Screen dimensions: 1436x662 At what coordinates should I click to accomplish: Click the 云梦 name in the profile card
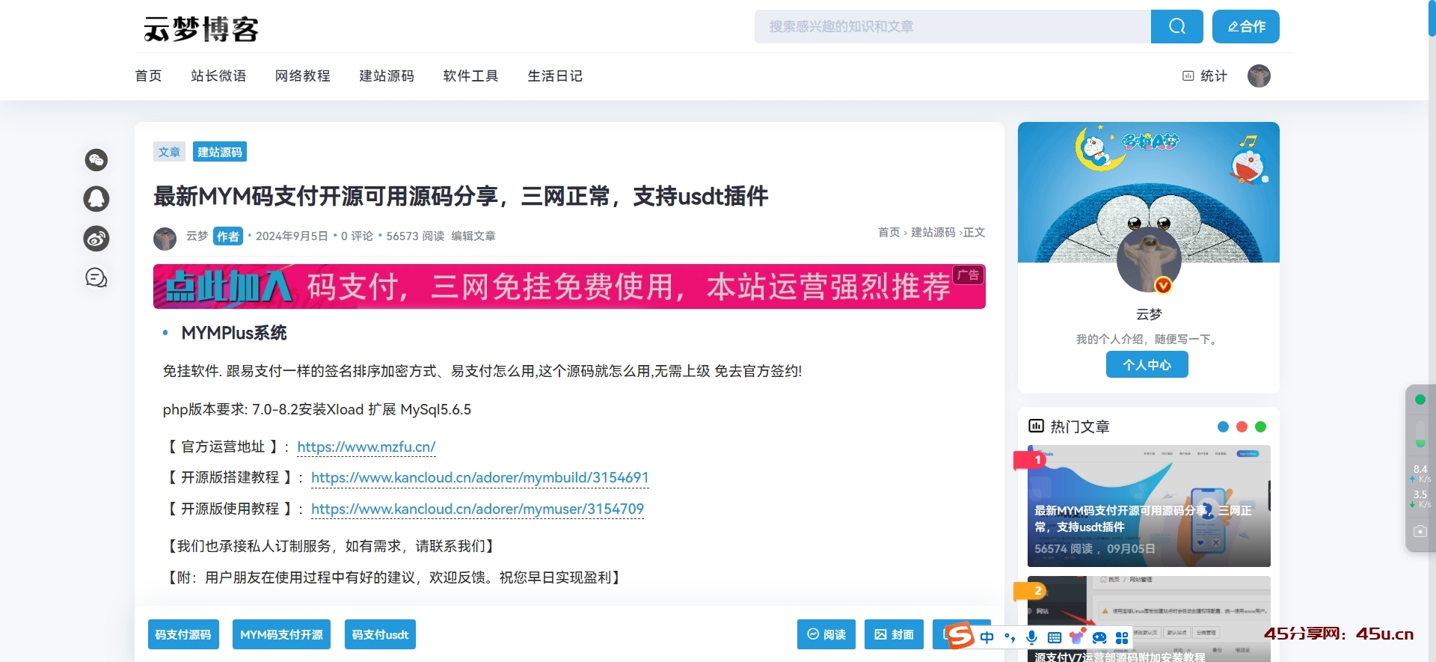pos(1149,314)
